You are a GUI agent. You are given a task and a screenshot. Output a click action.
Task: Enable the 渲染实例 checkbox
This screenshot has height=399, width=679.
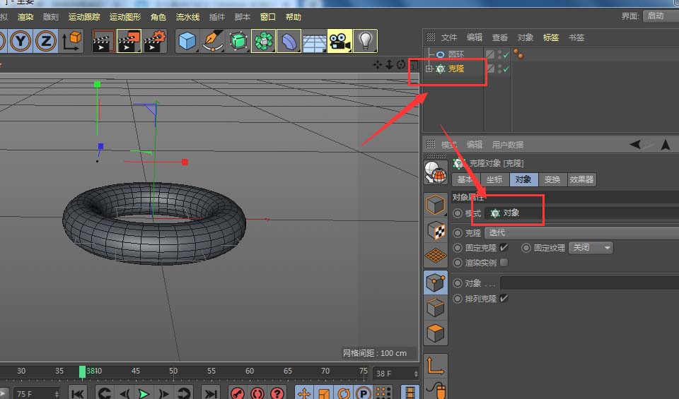pos(504,263)
